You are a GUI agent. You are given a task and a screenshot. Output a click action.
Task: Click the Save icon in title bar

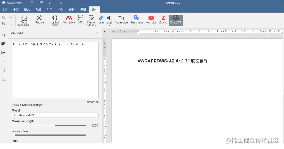(32, 3)
